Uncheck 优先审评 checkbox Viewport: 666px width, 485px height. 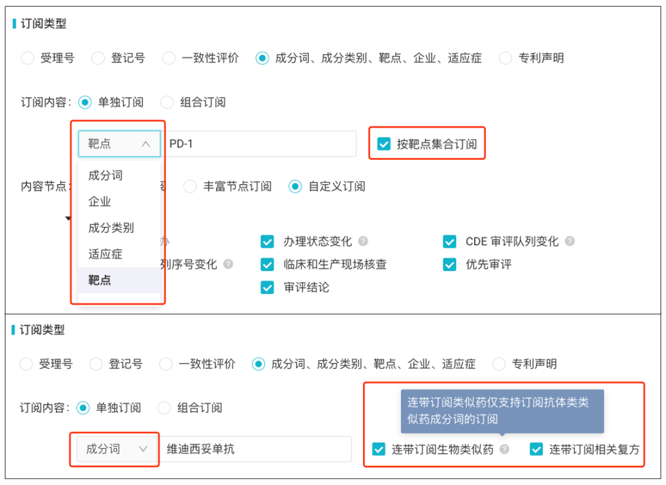[x=450, y=264]
